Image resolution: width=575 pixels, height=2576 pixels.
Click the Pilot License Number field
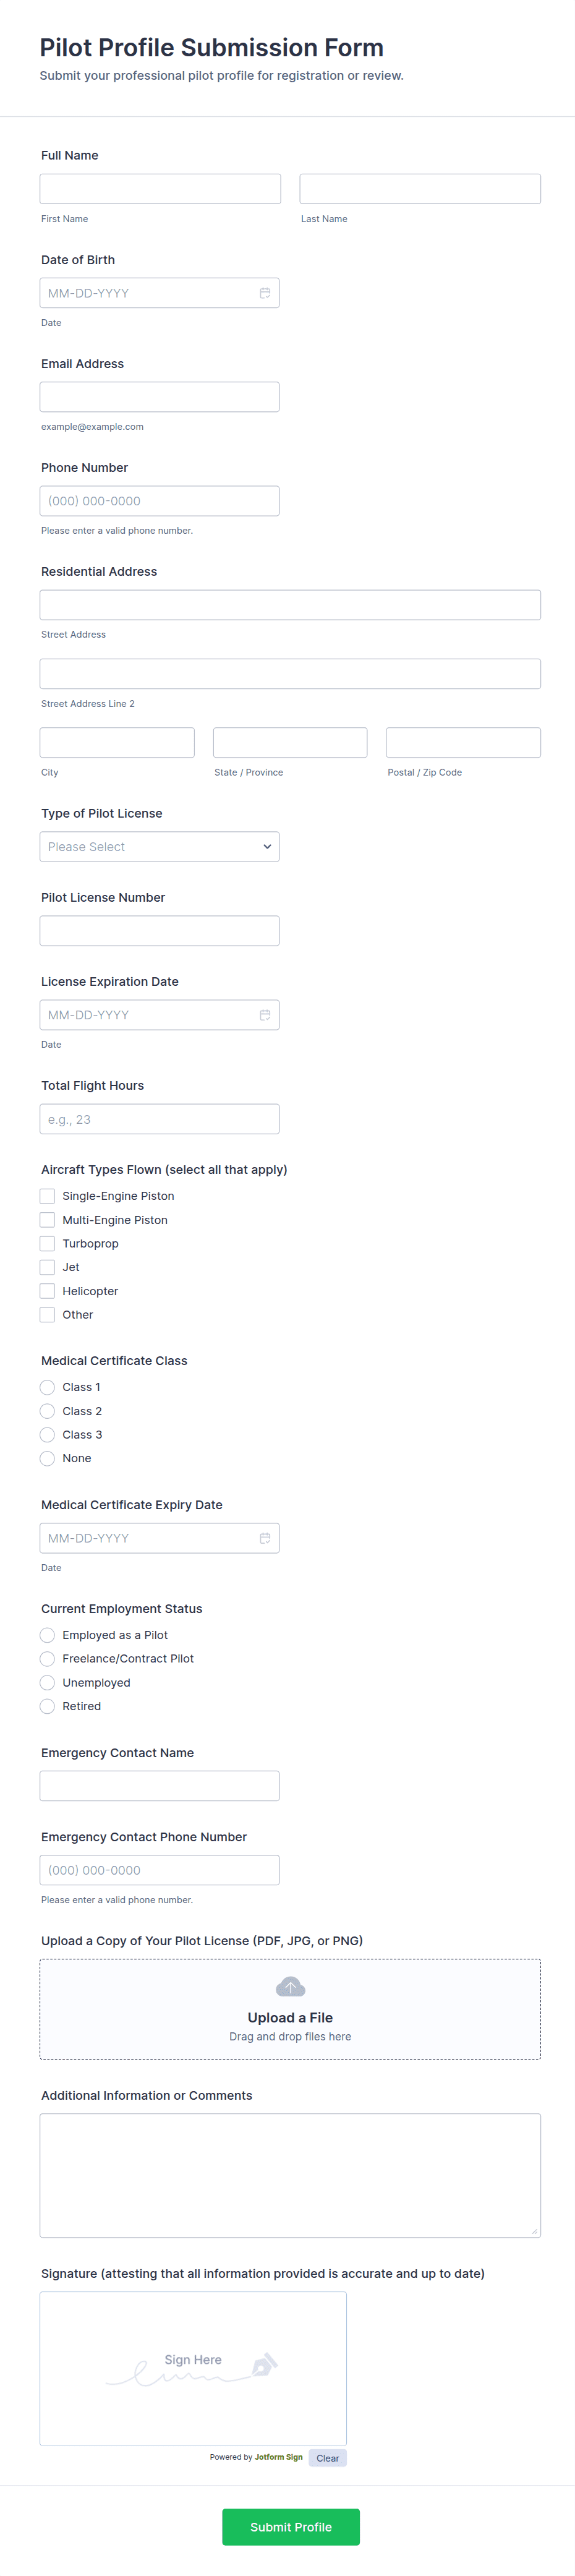coord(160,931)
